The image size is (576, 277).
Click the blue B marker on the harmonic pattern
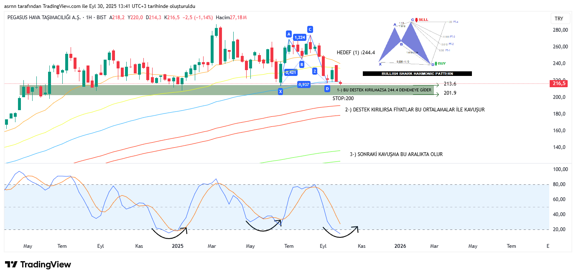click(x=301, y=64)
